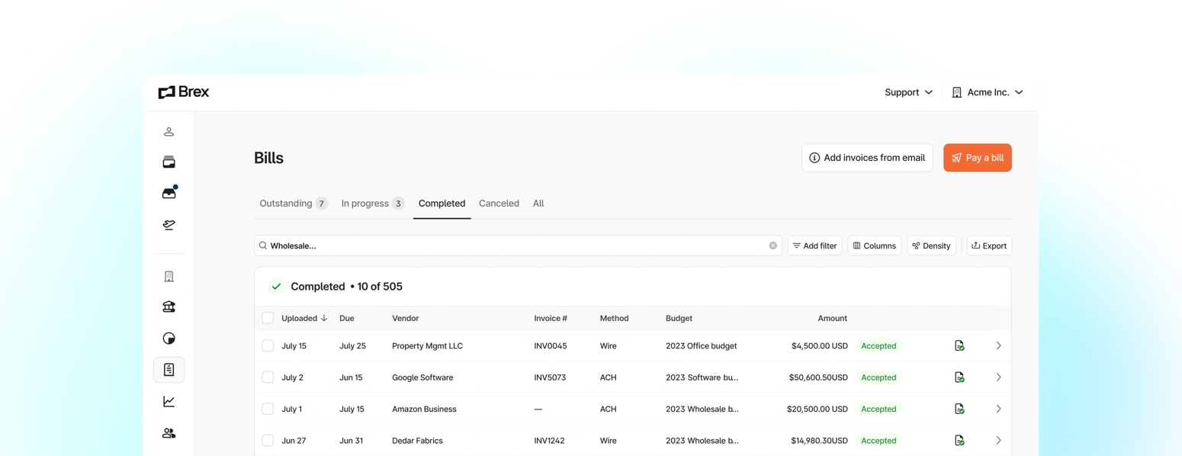
Task: Toggle the select-all header checkbox
Action: click(x=268, y=318)
